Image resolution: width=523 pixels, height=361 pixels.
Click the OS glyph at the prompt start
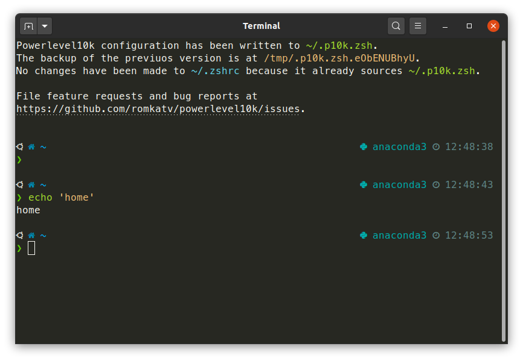pos(19,146)
